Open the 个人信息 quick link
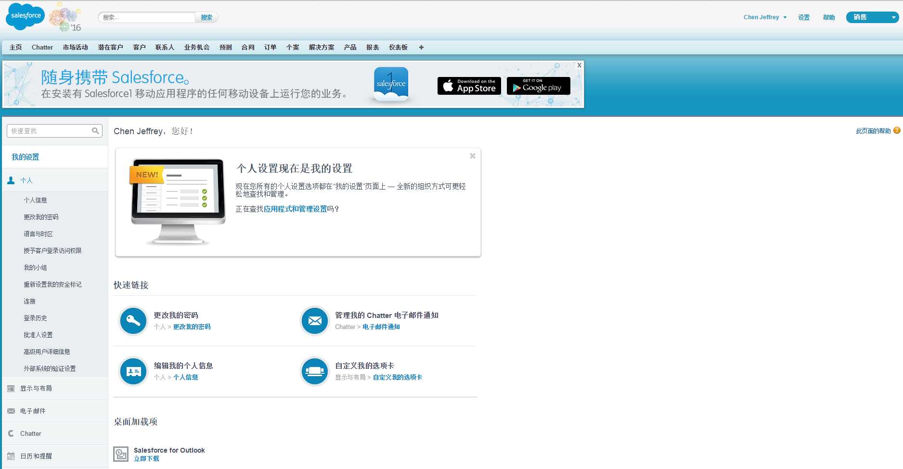This screenshot has height=469, width=903. pos(186,377)
